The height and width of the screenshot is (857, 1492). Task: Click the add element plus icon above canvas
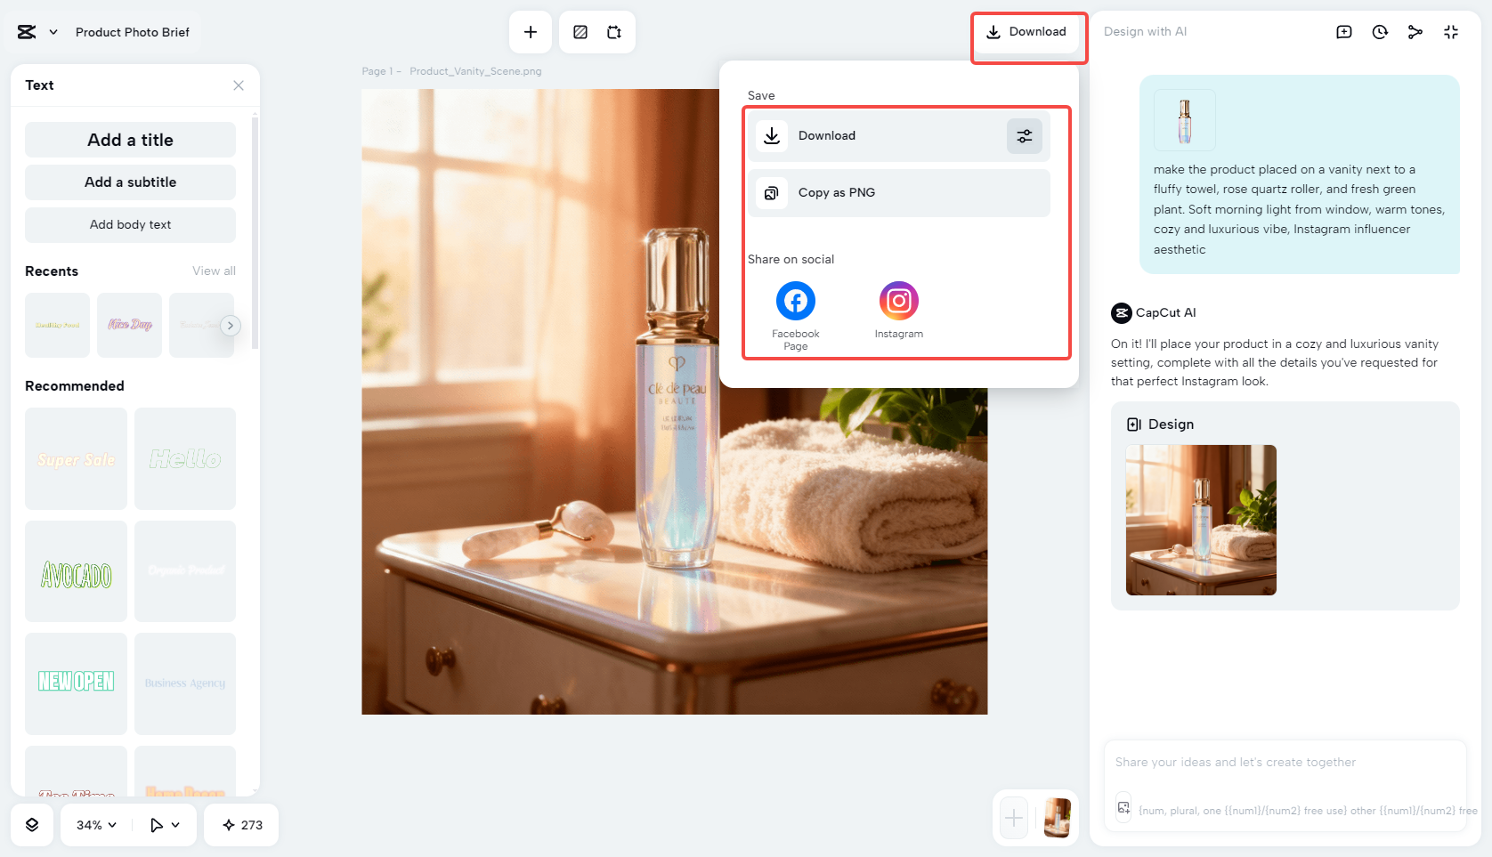click(x=530, y=31)
